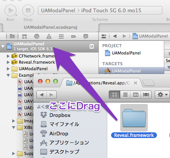Go forward in the Xcode editor history
170x158 pixels.
pyautogui.click(x=124, y=36)
